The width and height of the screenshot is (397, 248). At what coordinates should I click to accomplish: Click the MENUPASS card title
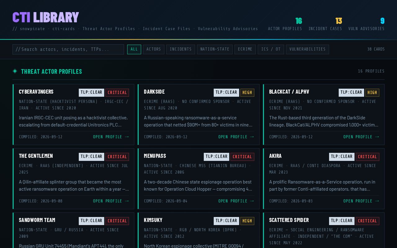155,156
